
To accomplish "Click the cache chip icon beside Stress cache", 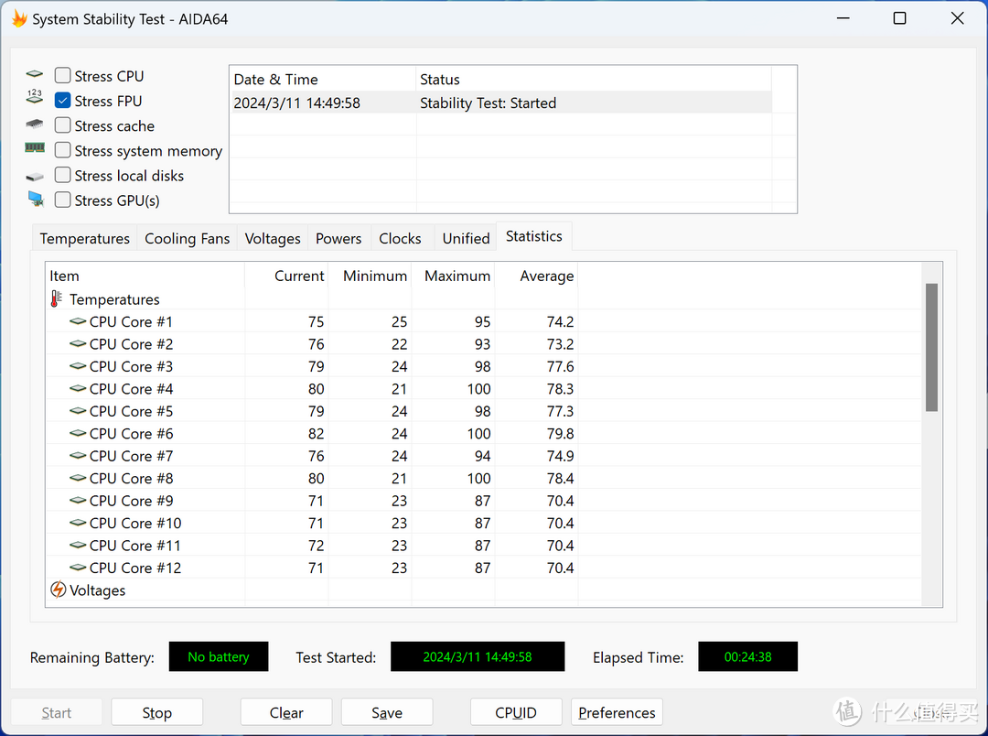I will 35,124.
